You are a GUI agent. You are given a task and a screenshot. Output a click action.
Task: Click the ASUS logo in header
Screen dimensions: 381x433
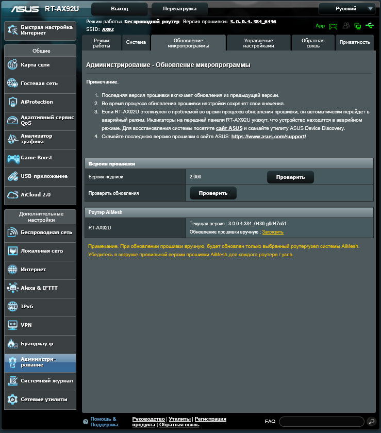25,9
